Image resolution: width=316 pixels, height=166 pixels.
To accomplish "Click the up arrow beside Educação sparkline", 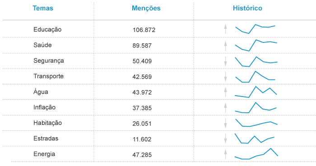I will tap(226, 29).
